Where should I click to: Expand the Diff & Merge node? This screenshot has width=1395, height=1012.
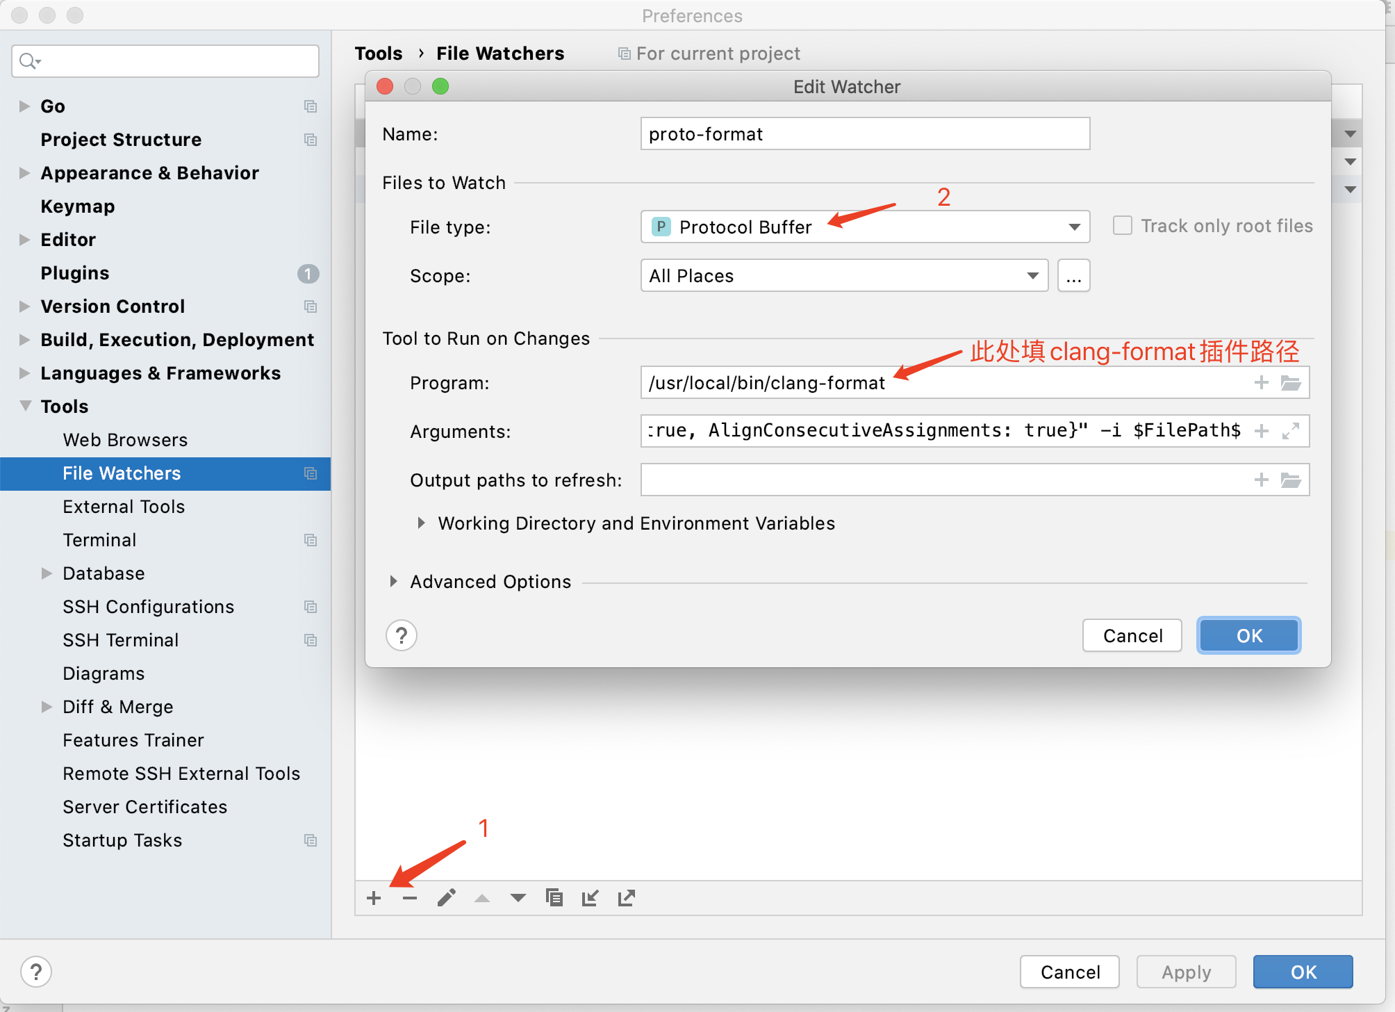tap(47, 707)
